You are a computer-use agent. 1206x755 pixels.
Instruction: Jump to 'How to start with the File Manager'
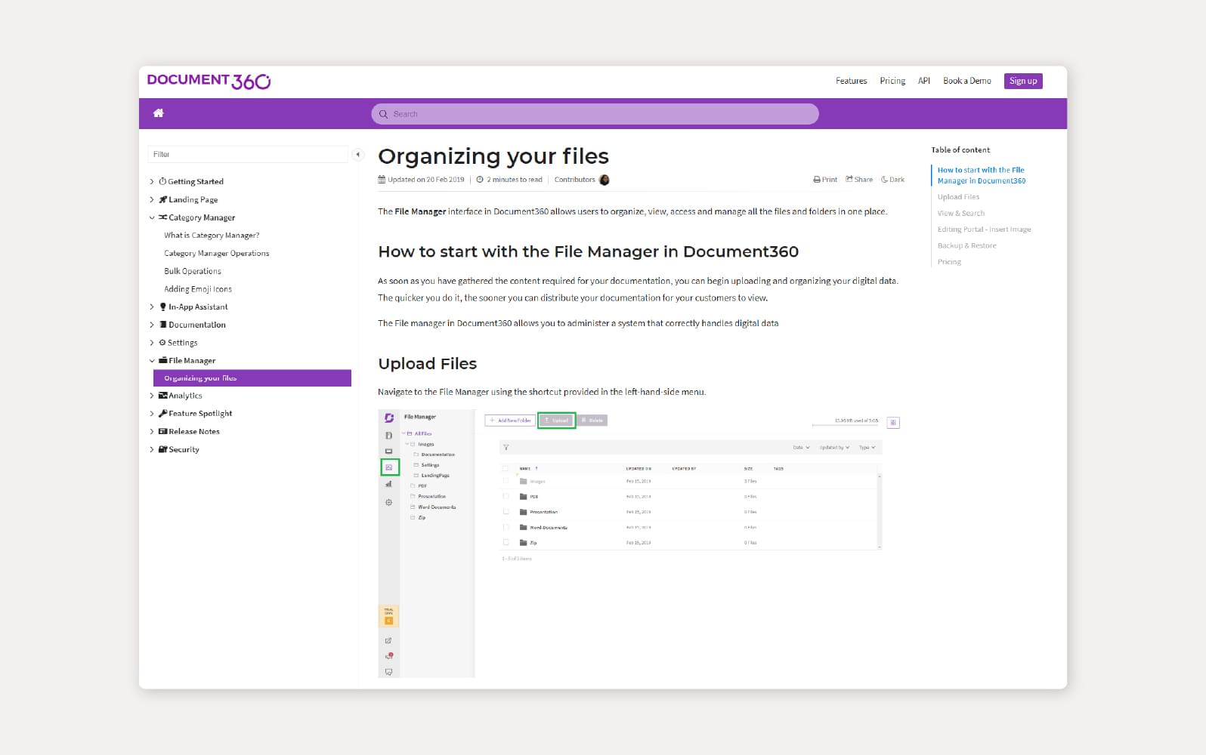click(982, 175)
